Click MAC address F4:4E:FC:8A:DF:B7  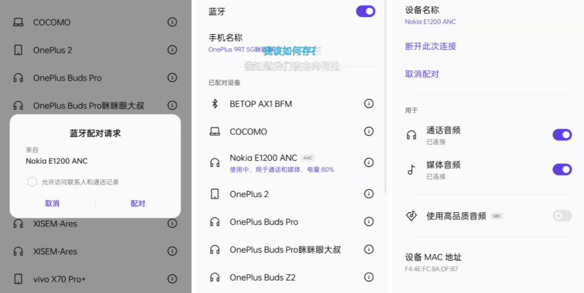point(432,269)
